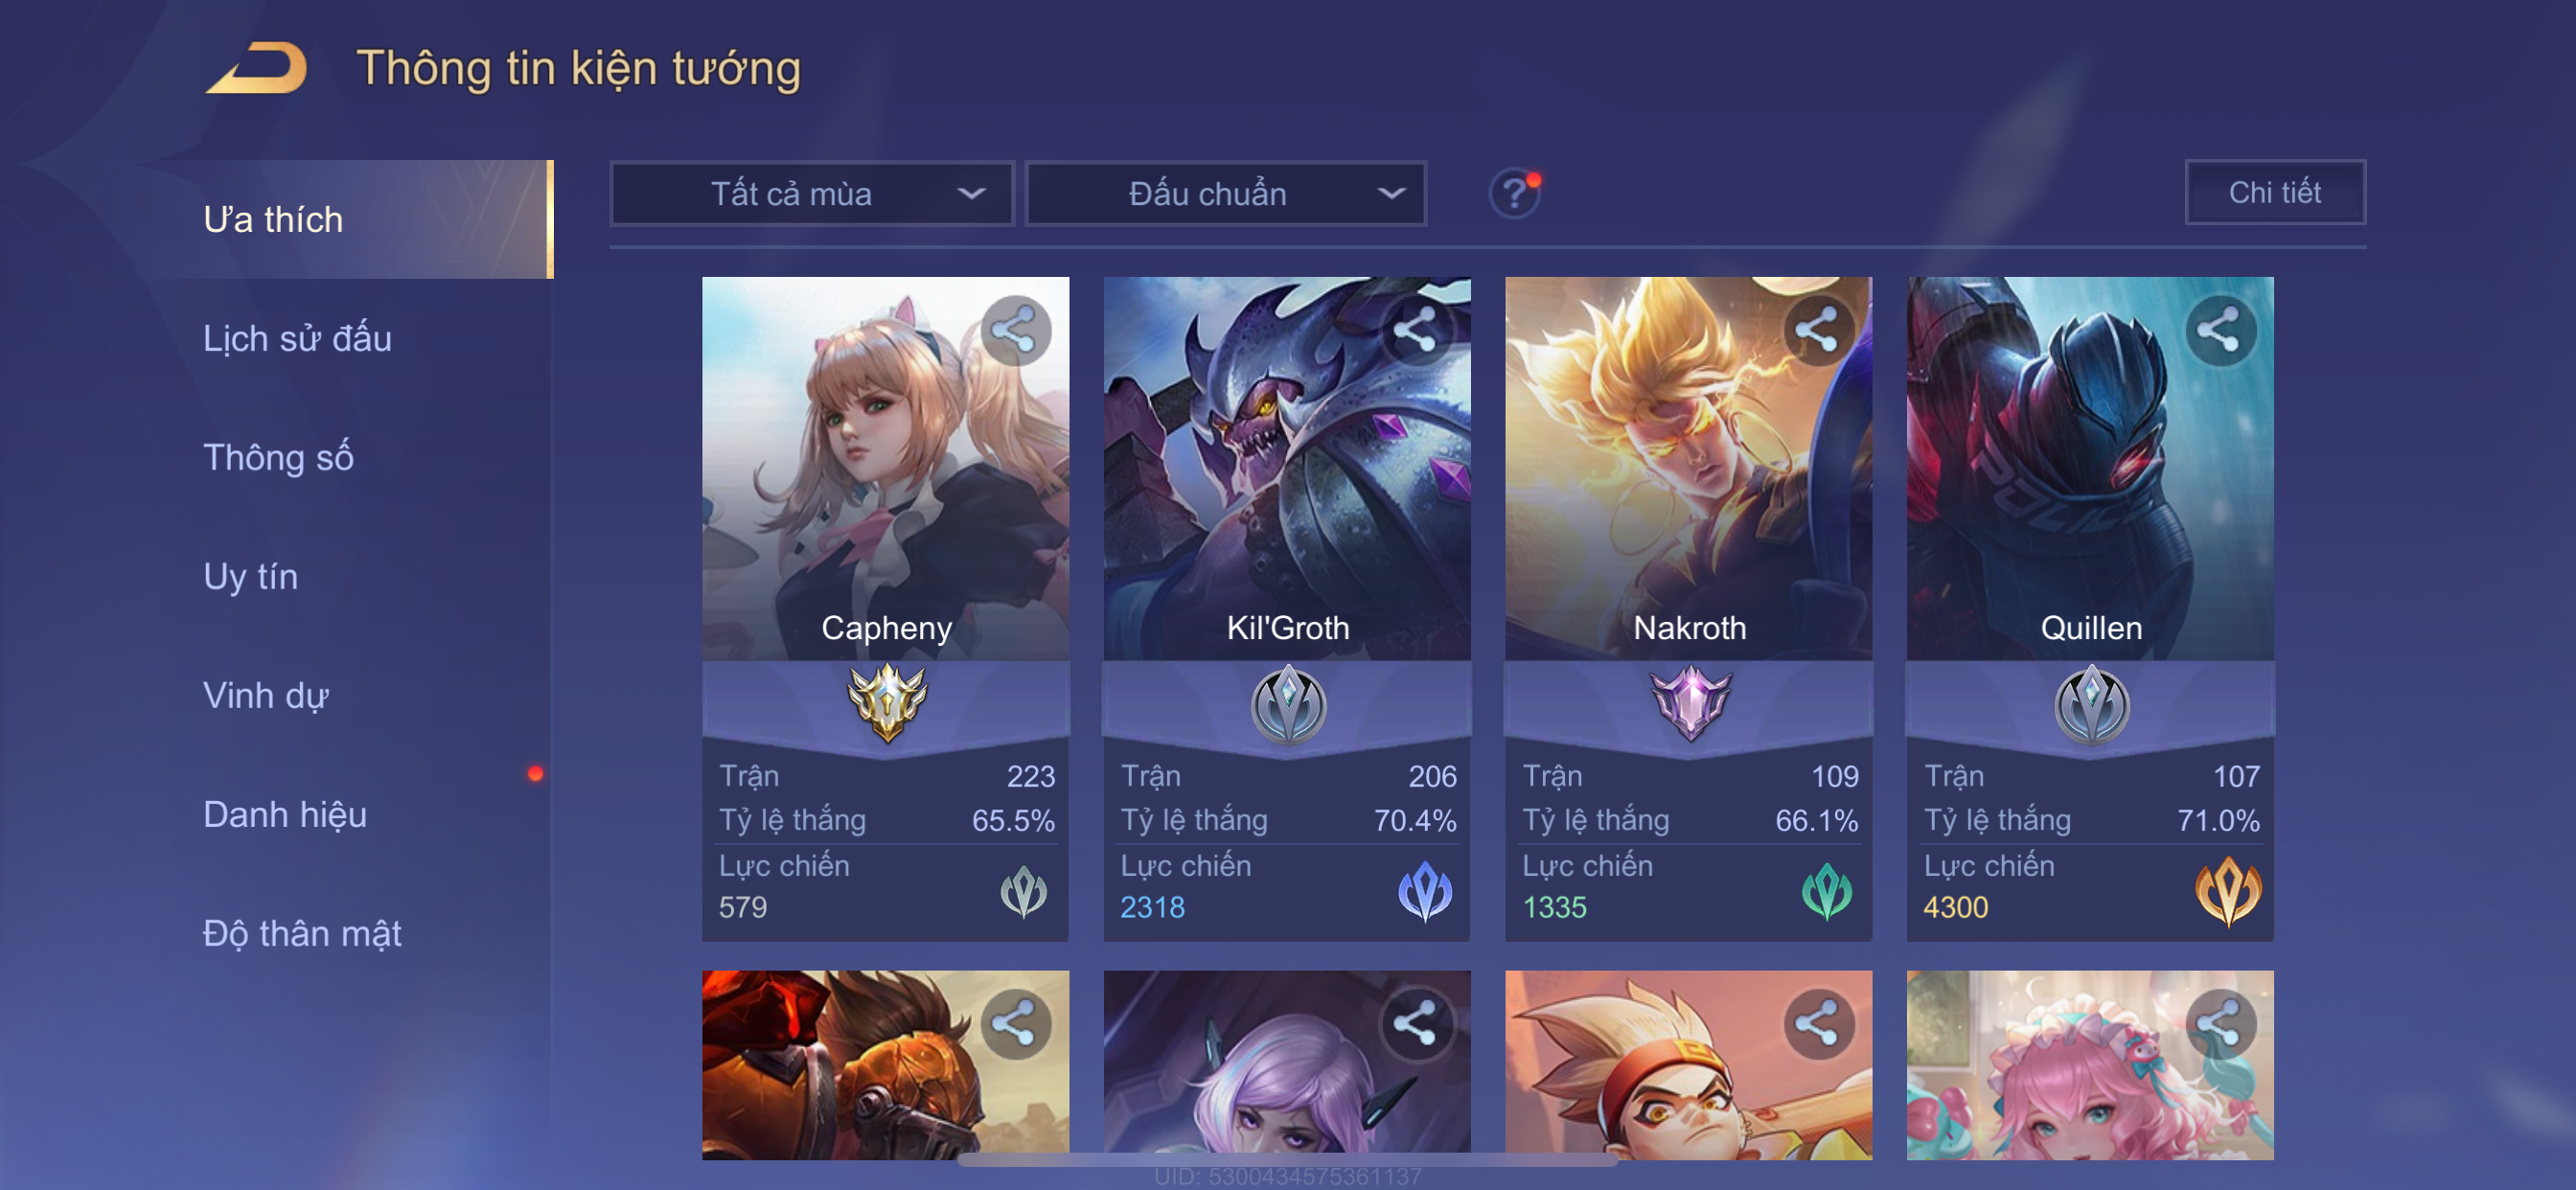Switch to the Lịch sử đấu tab

point(297,338)
